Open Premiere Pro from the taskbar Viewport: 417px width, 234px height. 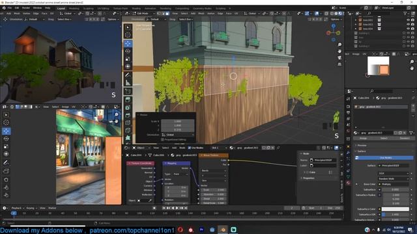pyautogui.click(x=201, y=229)
